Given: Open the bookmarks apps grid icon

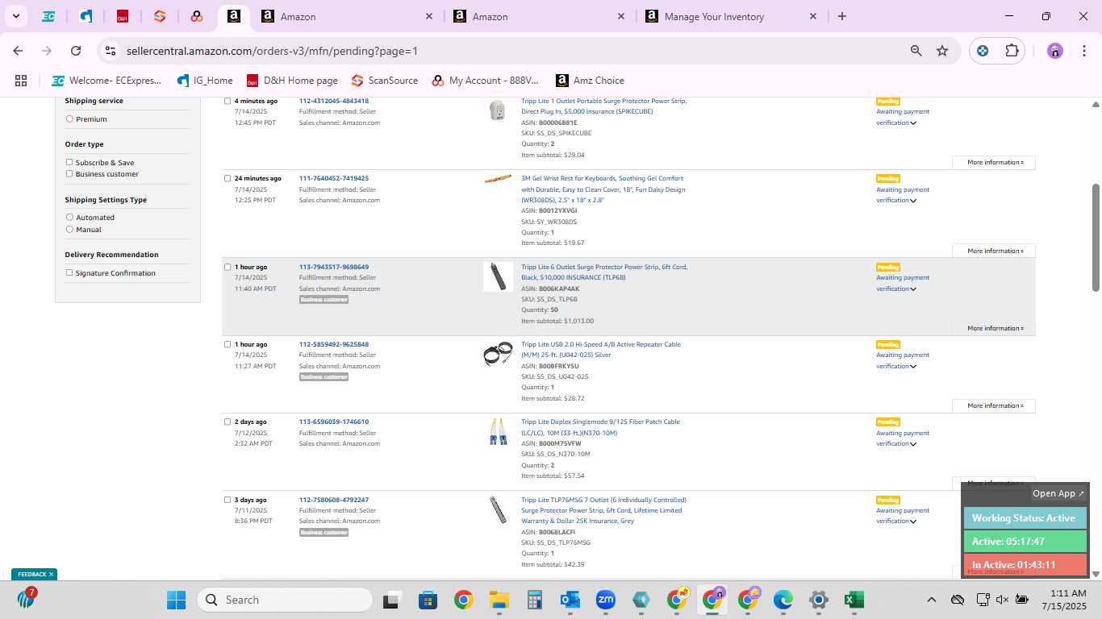Looking at the screenshot, I should pos(21,81).
